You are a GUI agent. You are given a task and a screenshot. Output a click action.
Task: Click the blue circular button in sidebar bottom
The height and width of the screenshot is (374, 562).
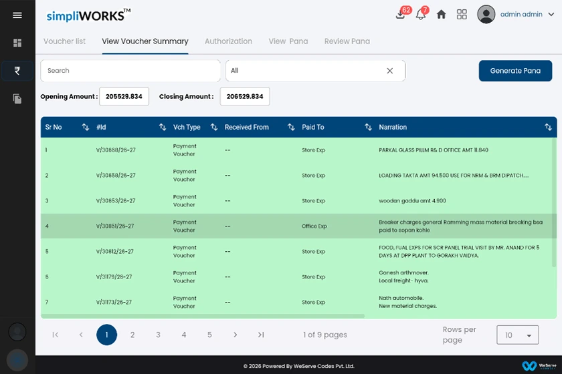pyautogui.click(x=17, y=360)
